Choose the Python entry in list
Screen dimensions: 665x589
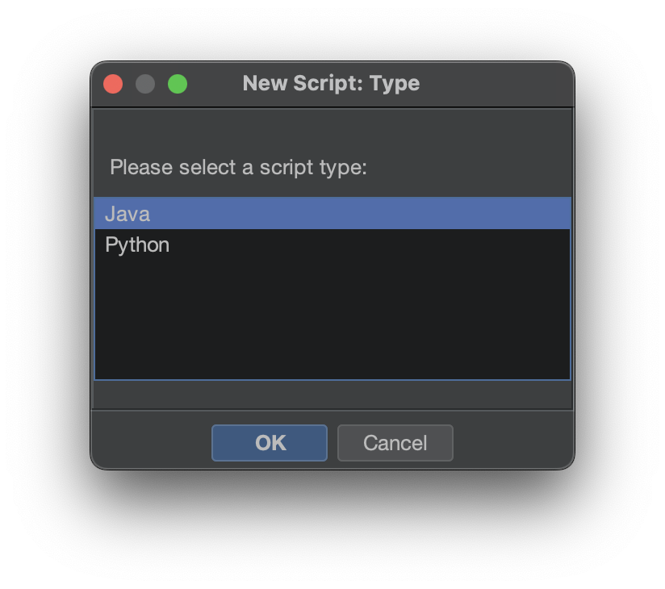[x=332, y=244]
